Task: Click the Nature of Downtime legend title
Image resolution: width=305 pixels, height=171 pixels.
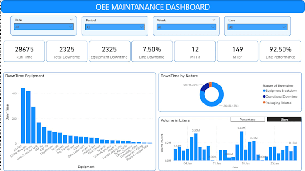Action: coord(278,85)
